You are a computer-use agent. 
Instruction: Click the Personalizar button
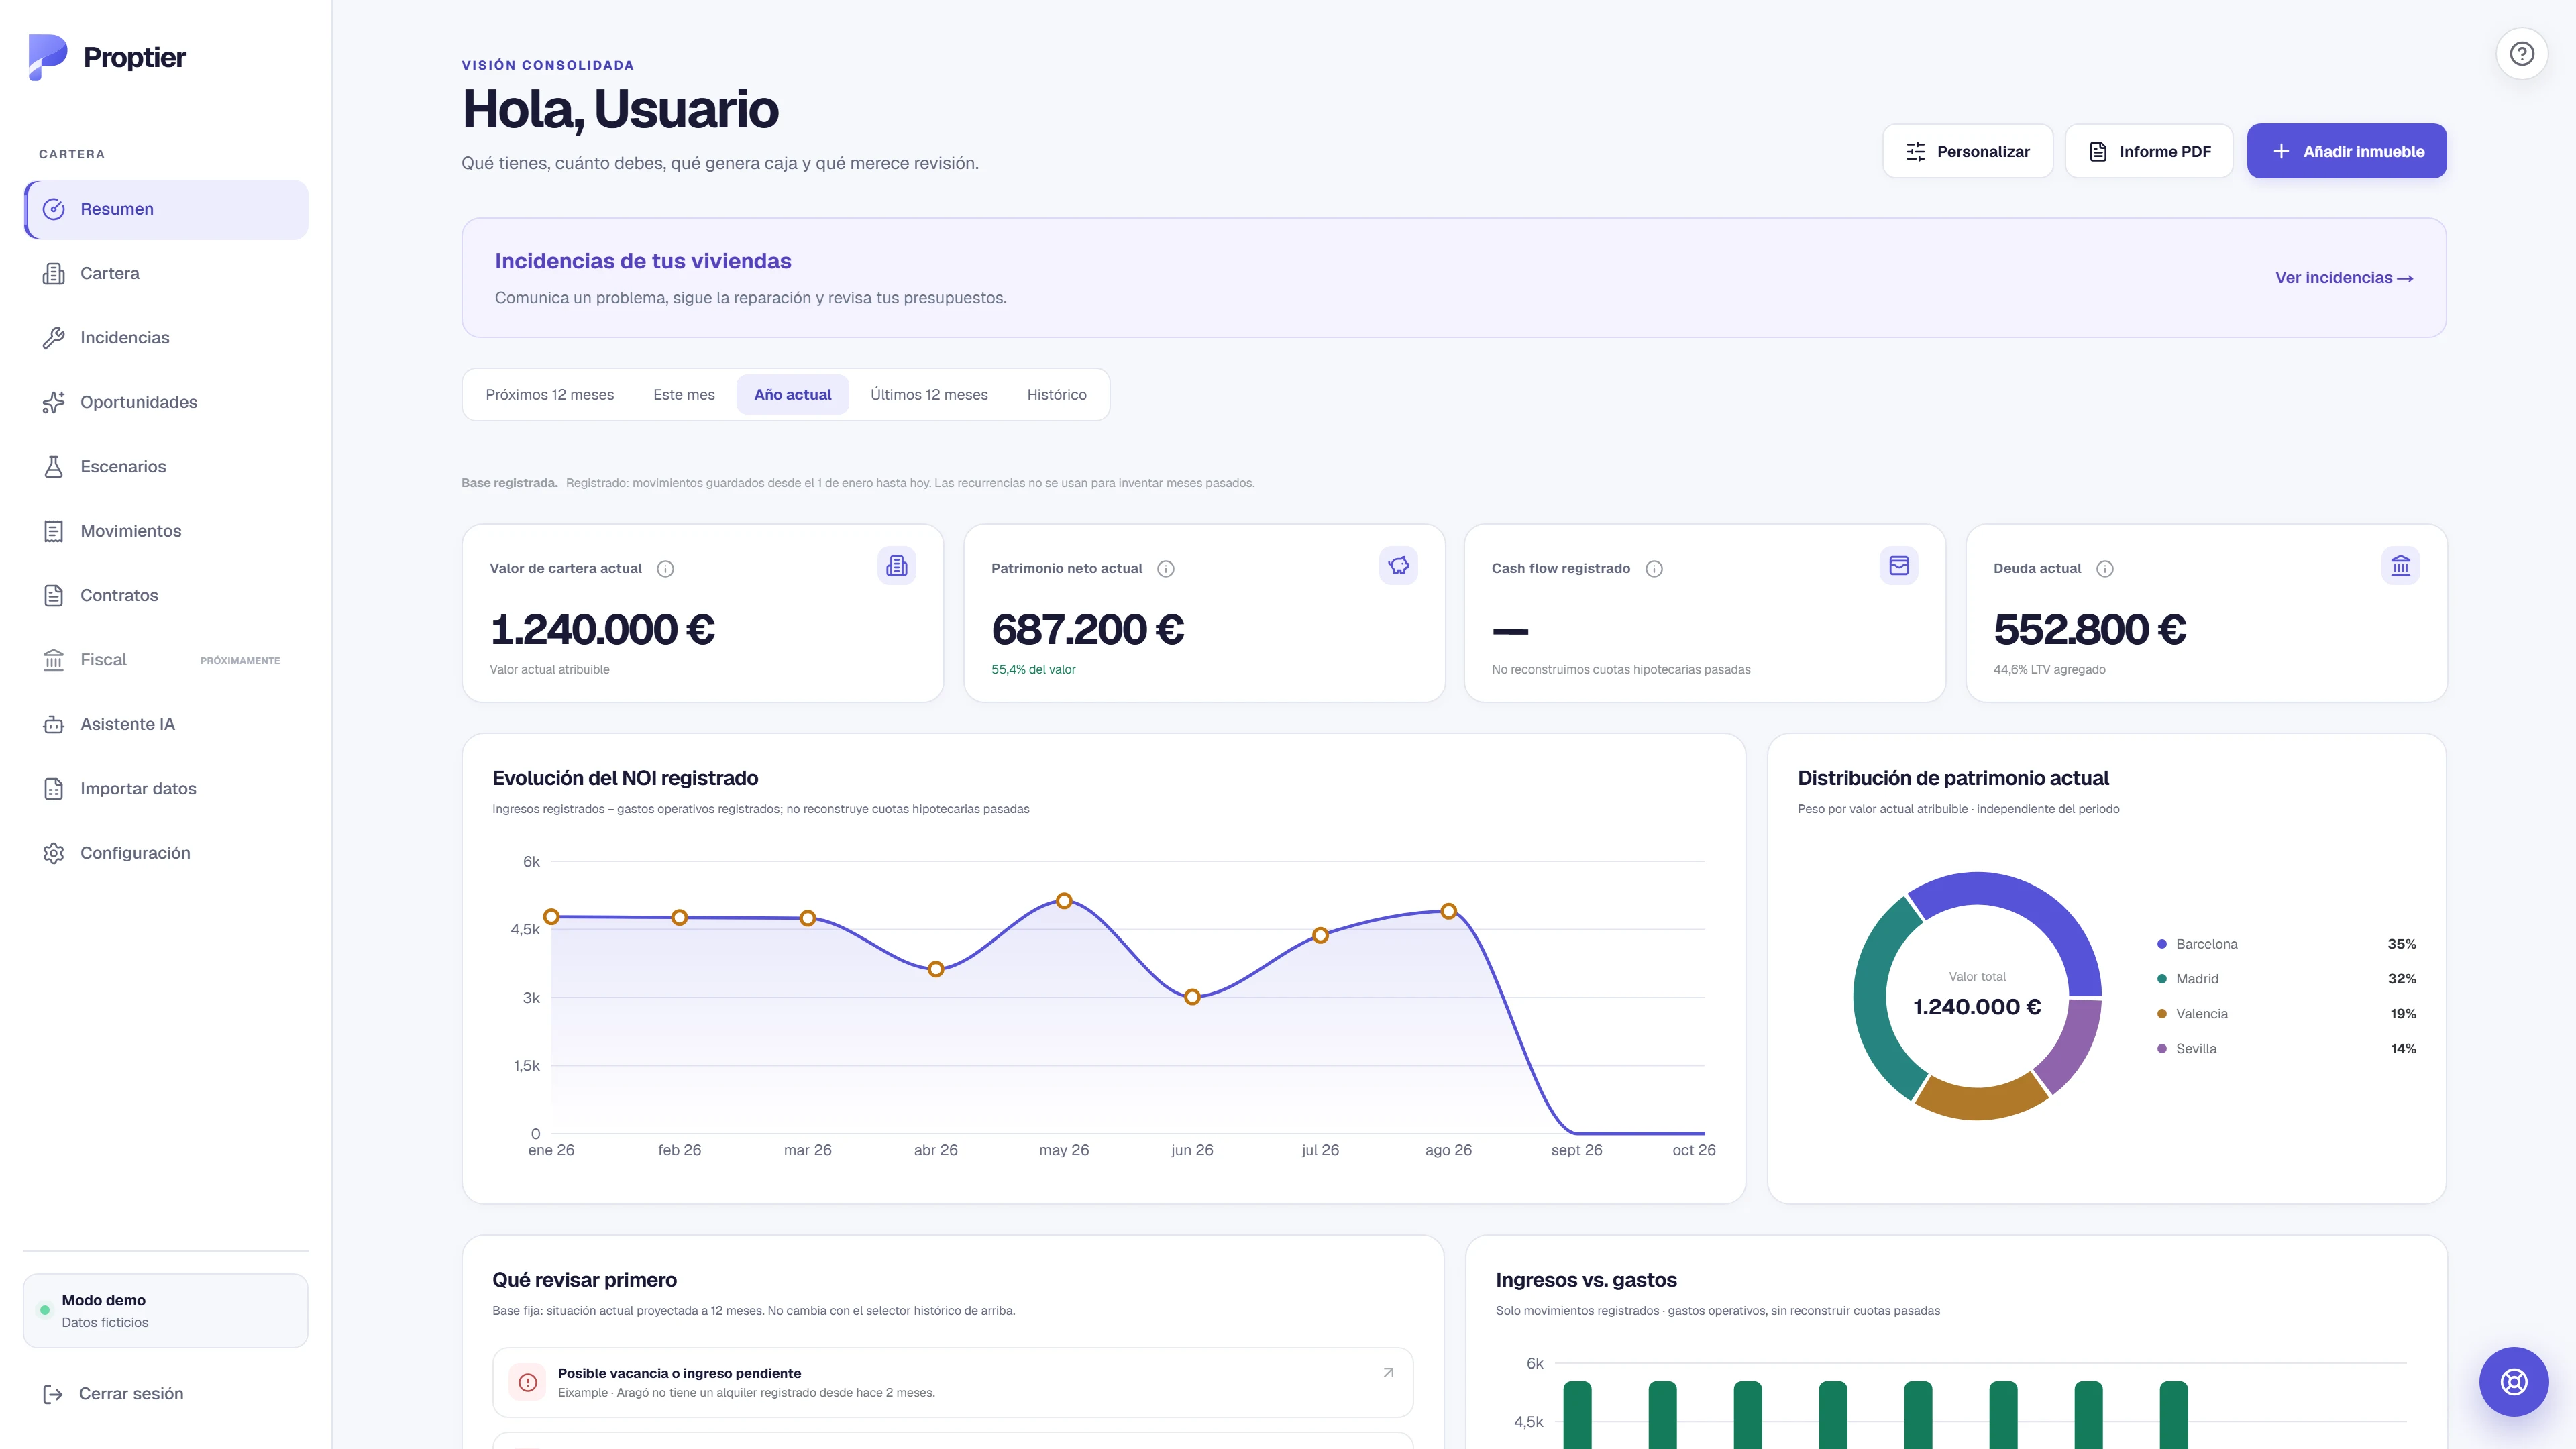pos(1967,151)
